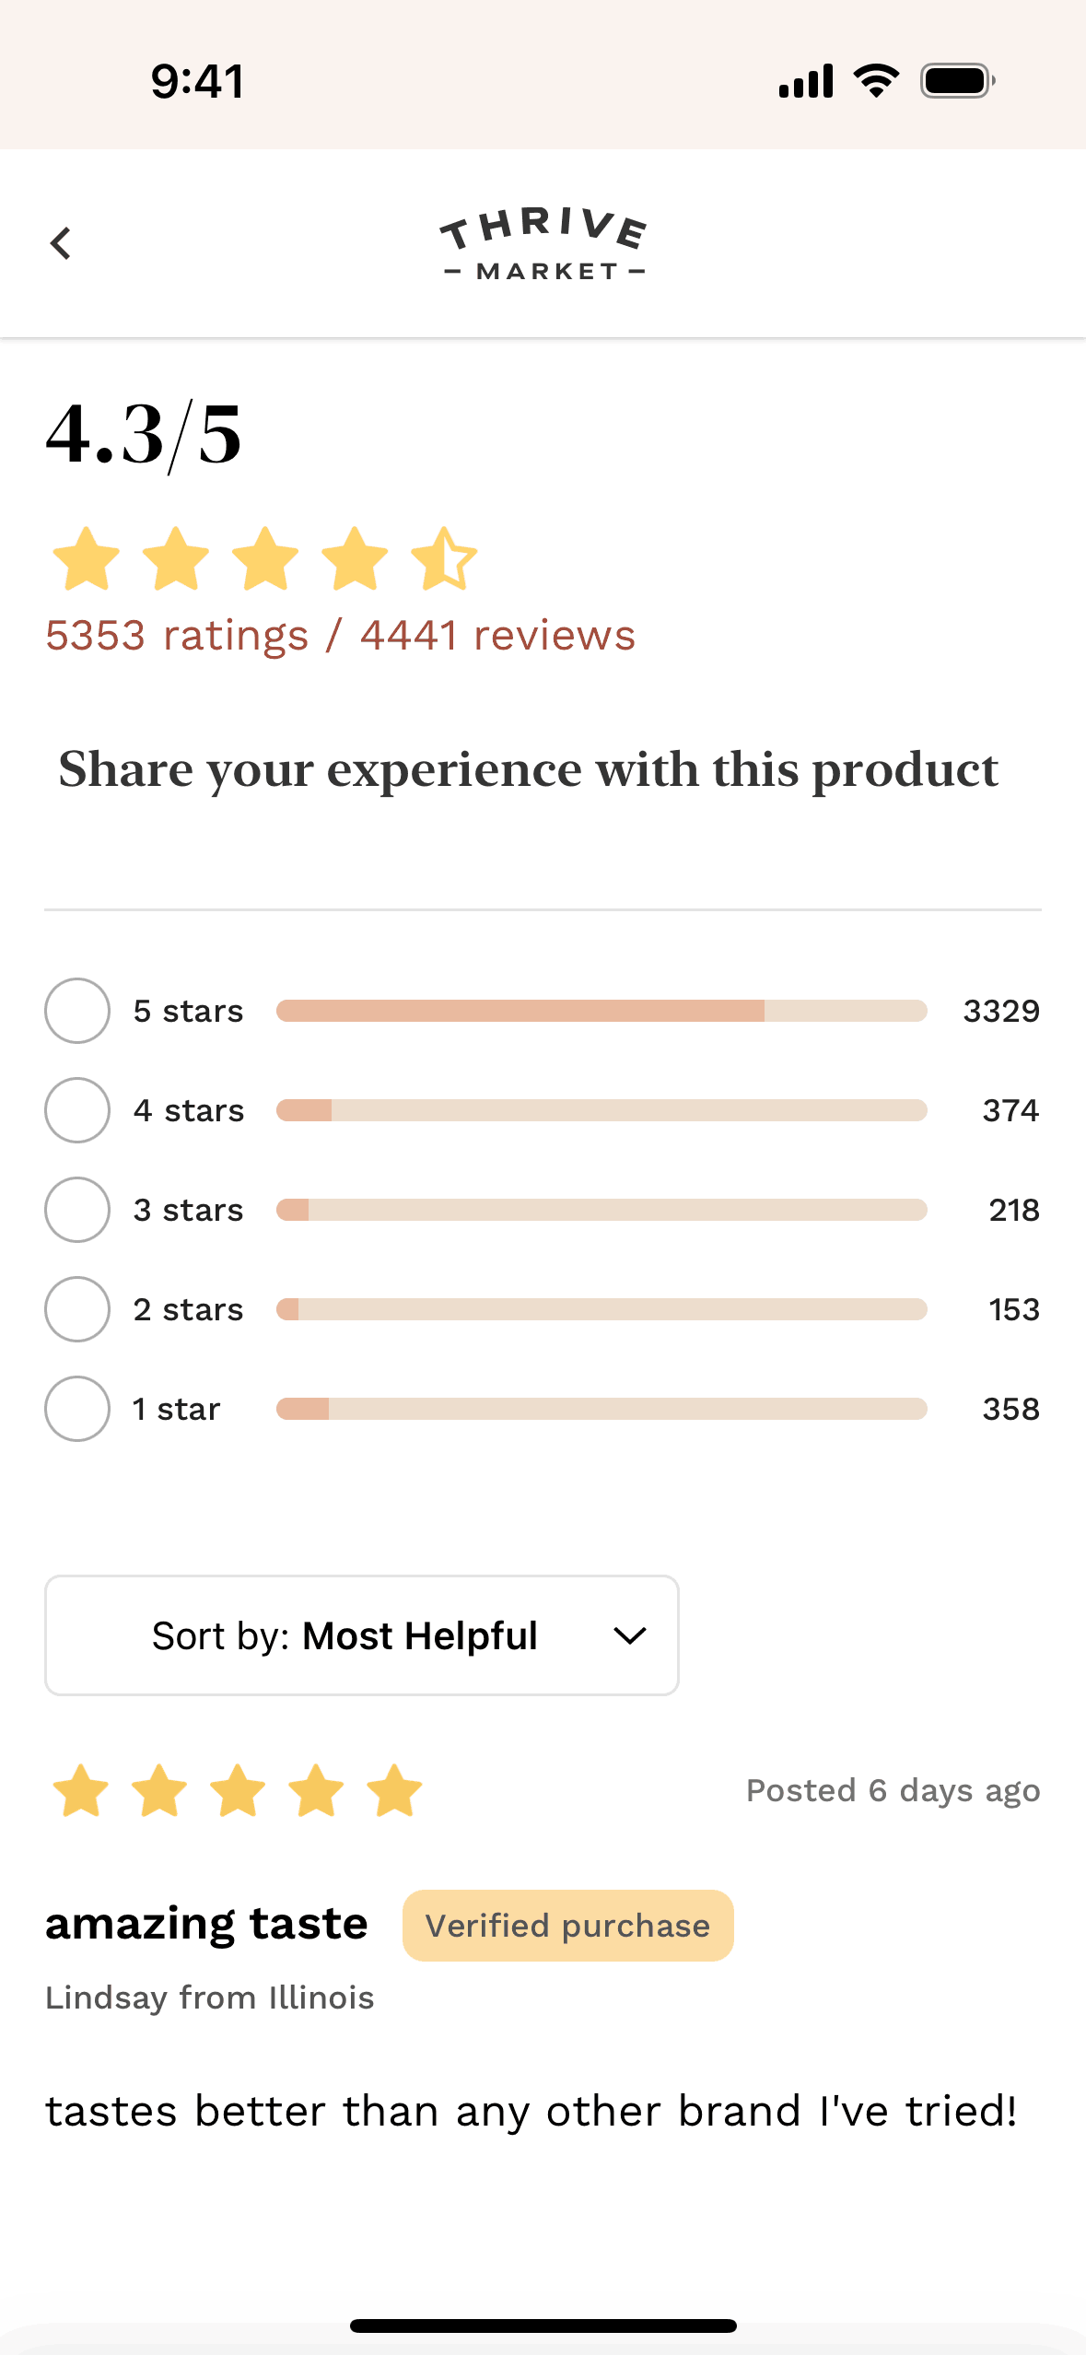Select the 3 stars filter radio button
Viewport: 1086px width, 2355px height.
[x=77, y=1210]
